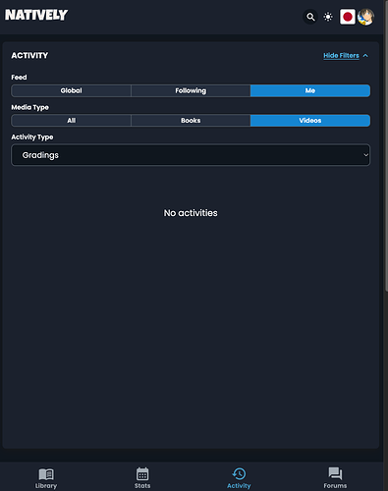Select the Following feed option
Image resolution: width=388 pixels, height=491 pixels.
191,90
